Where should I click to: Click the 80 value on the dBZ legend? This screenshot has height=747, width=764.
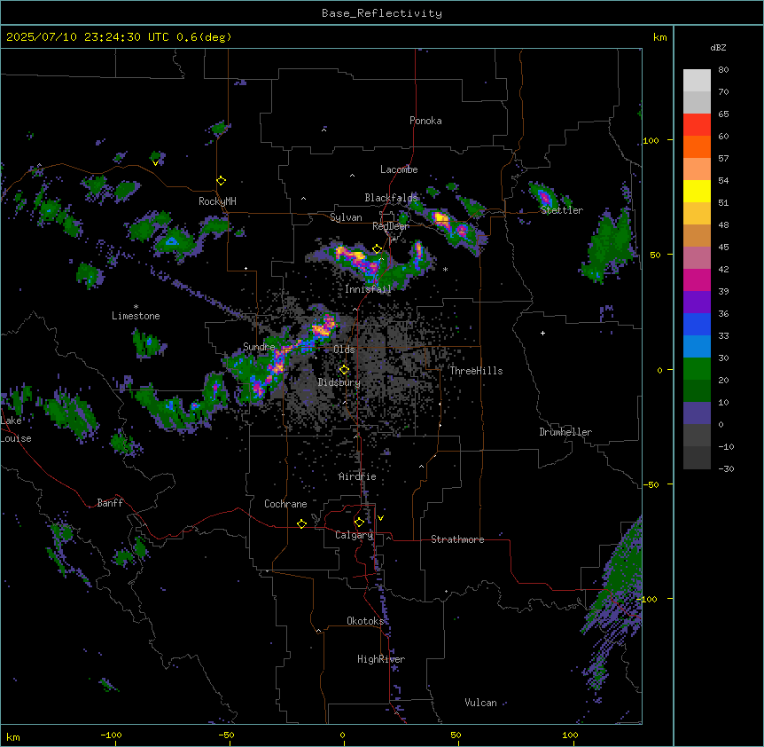(723, 70)
